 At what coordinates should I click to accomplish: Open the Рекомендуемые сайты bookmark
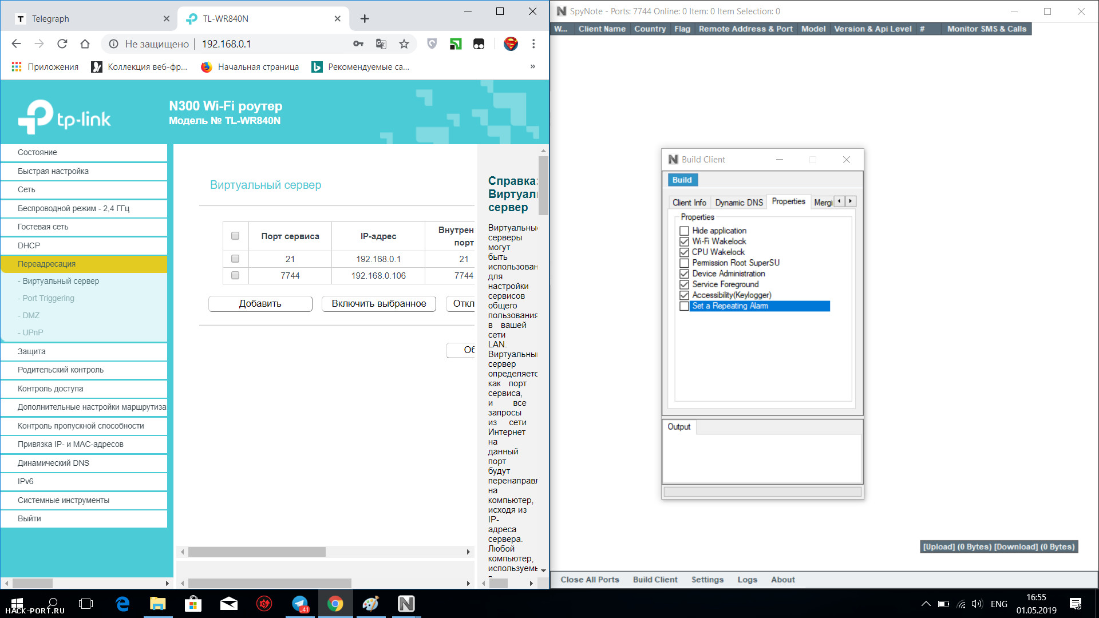tap(361, 67)
